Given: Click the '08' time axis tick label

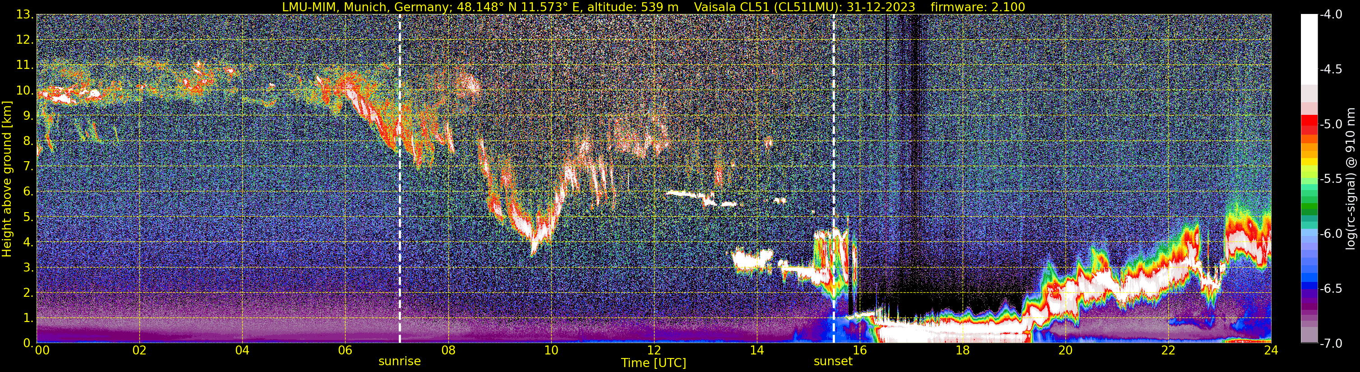Looking at the screenshot, I should tap(448, 351).
